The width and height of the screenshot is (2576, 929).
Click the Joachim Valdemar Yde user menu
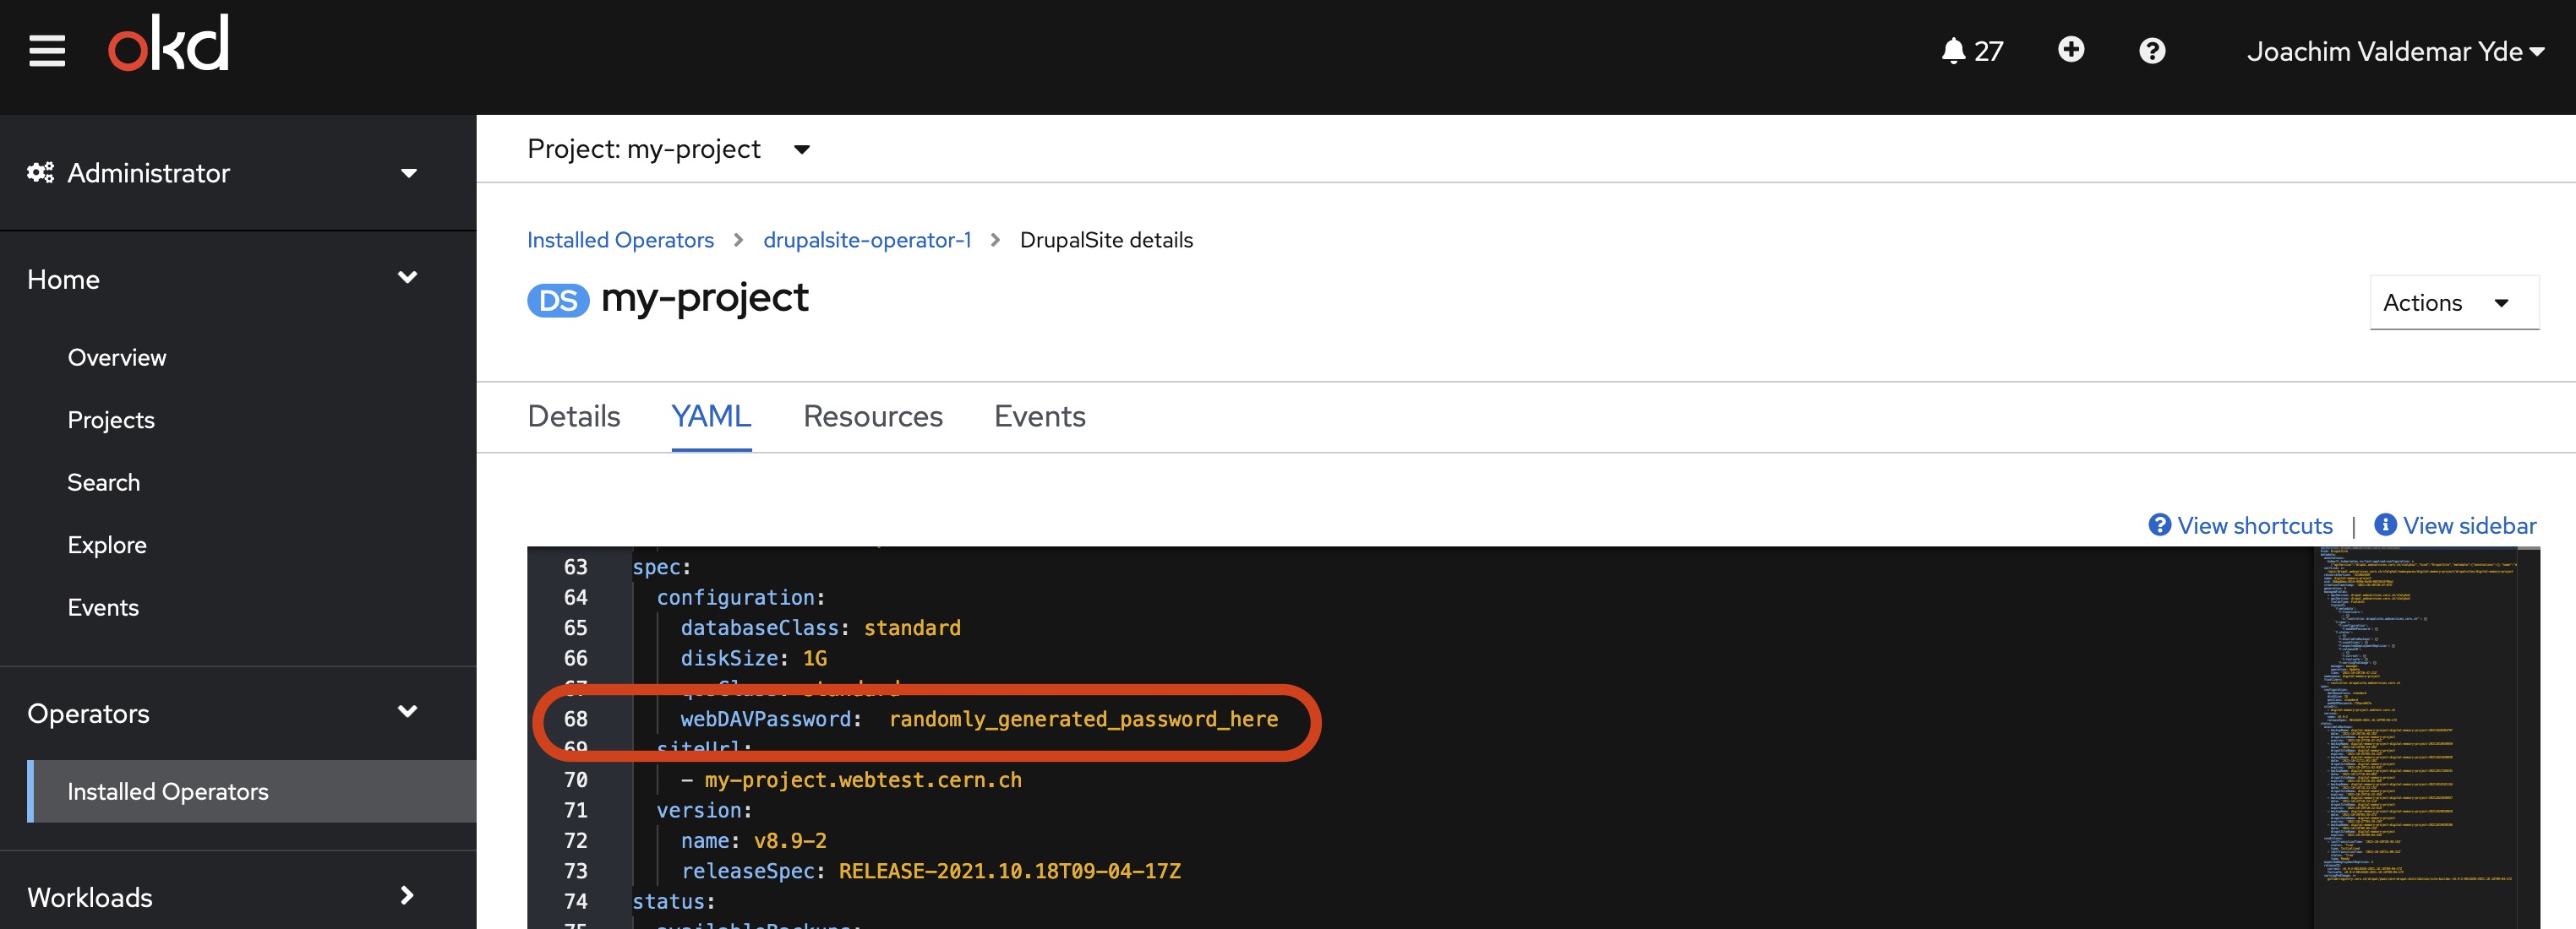click(2395, 49)
